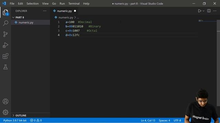Click line number 3 in the gutter
The height and width of the screenshot is (123, 220).
point(59,31)
